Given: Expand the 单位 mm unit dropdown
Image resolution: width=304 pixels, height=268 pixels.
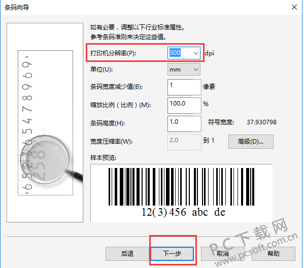Looking at the screenshot, I should point(184,70).
